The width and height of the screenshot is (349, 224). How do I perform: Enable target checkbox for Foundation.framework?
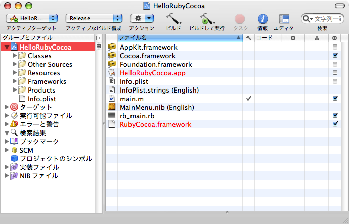tap(335, 64)
